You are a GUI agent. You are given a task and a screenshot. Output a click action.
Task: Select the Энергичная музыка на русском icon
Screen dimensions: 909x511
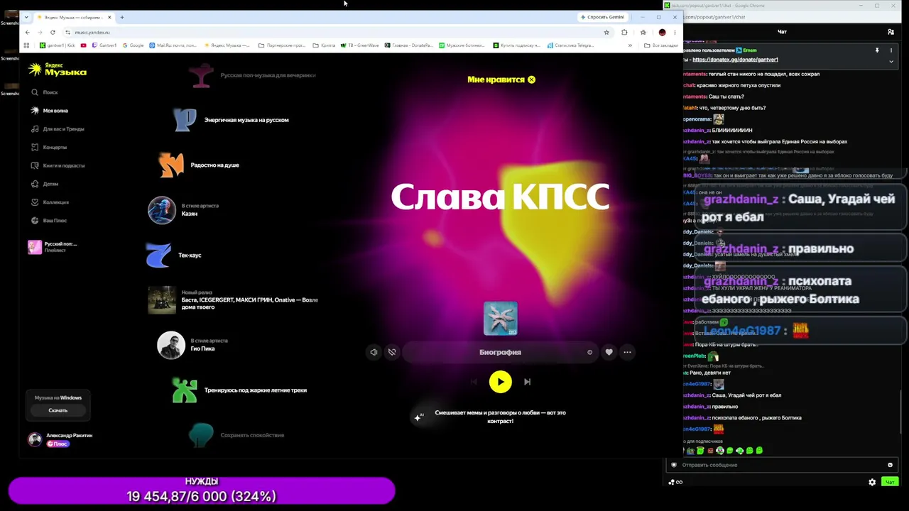[x=185, y=120]
